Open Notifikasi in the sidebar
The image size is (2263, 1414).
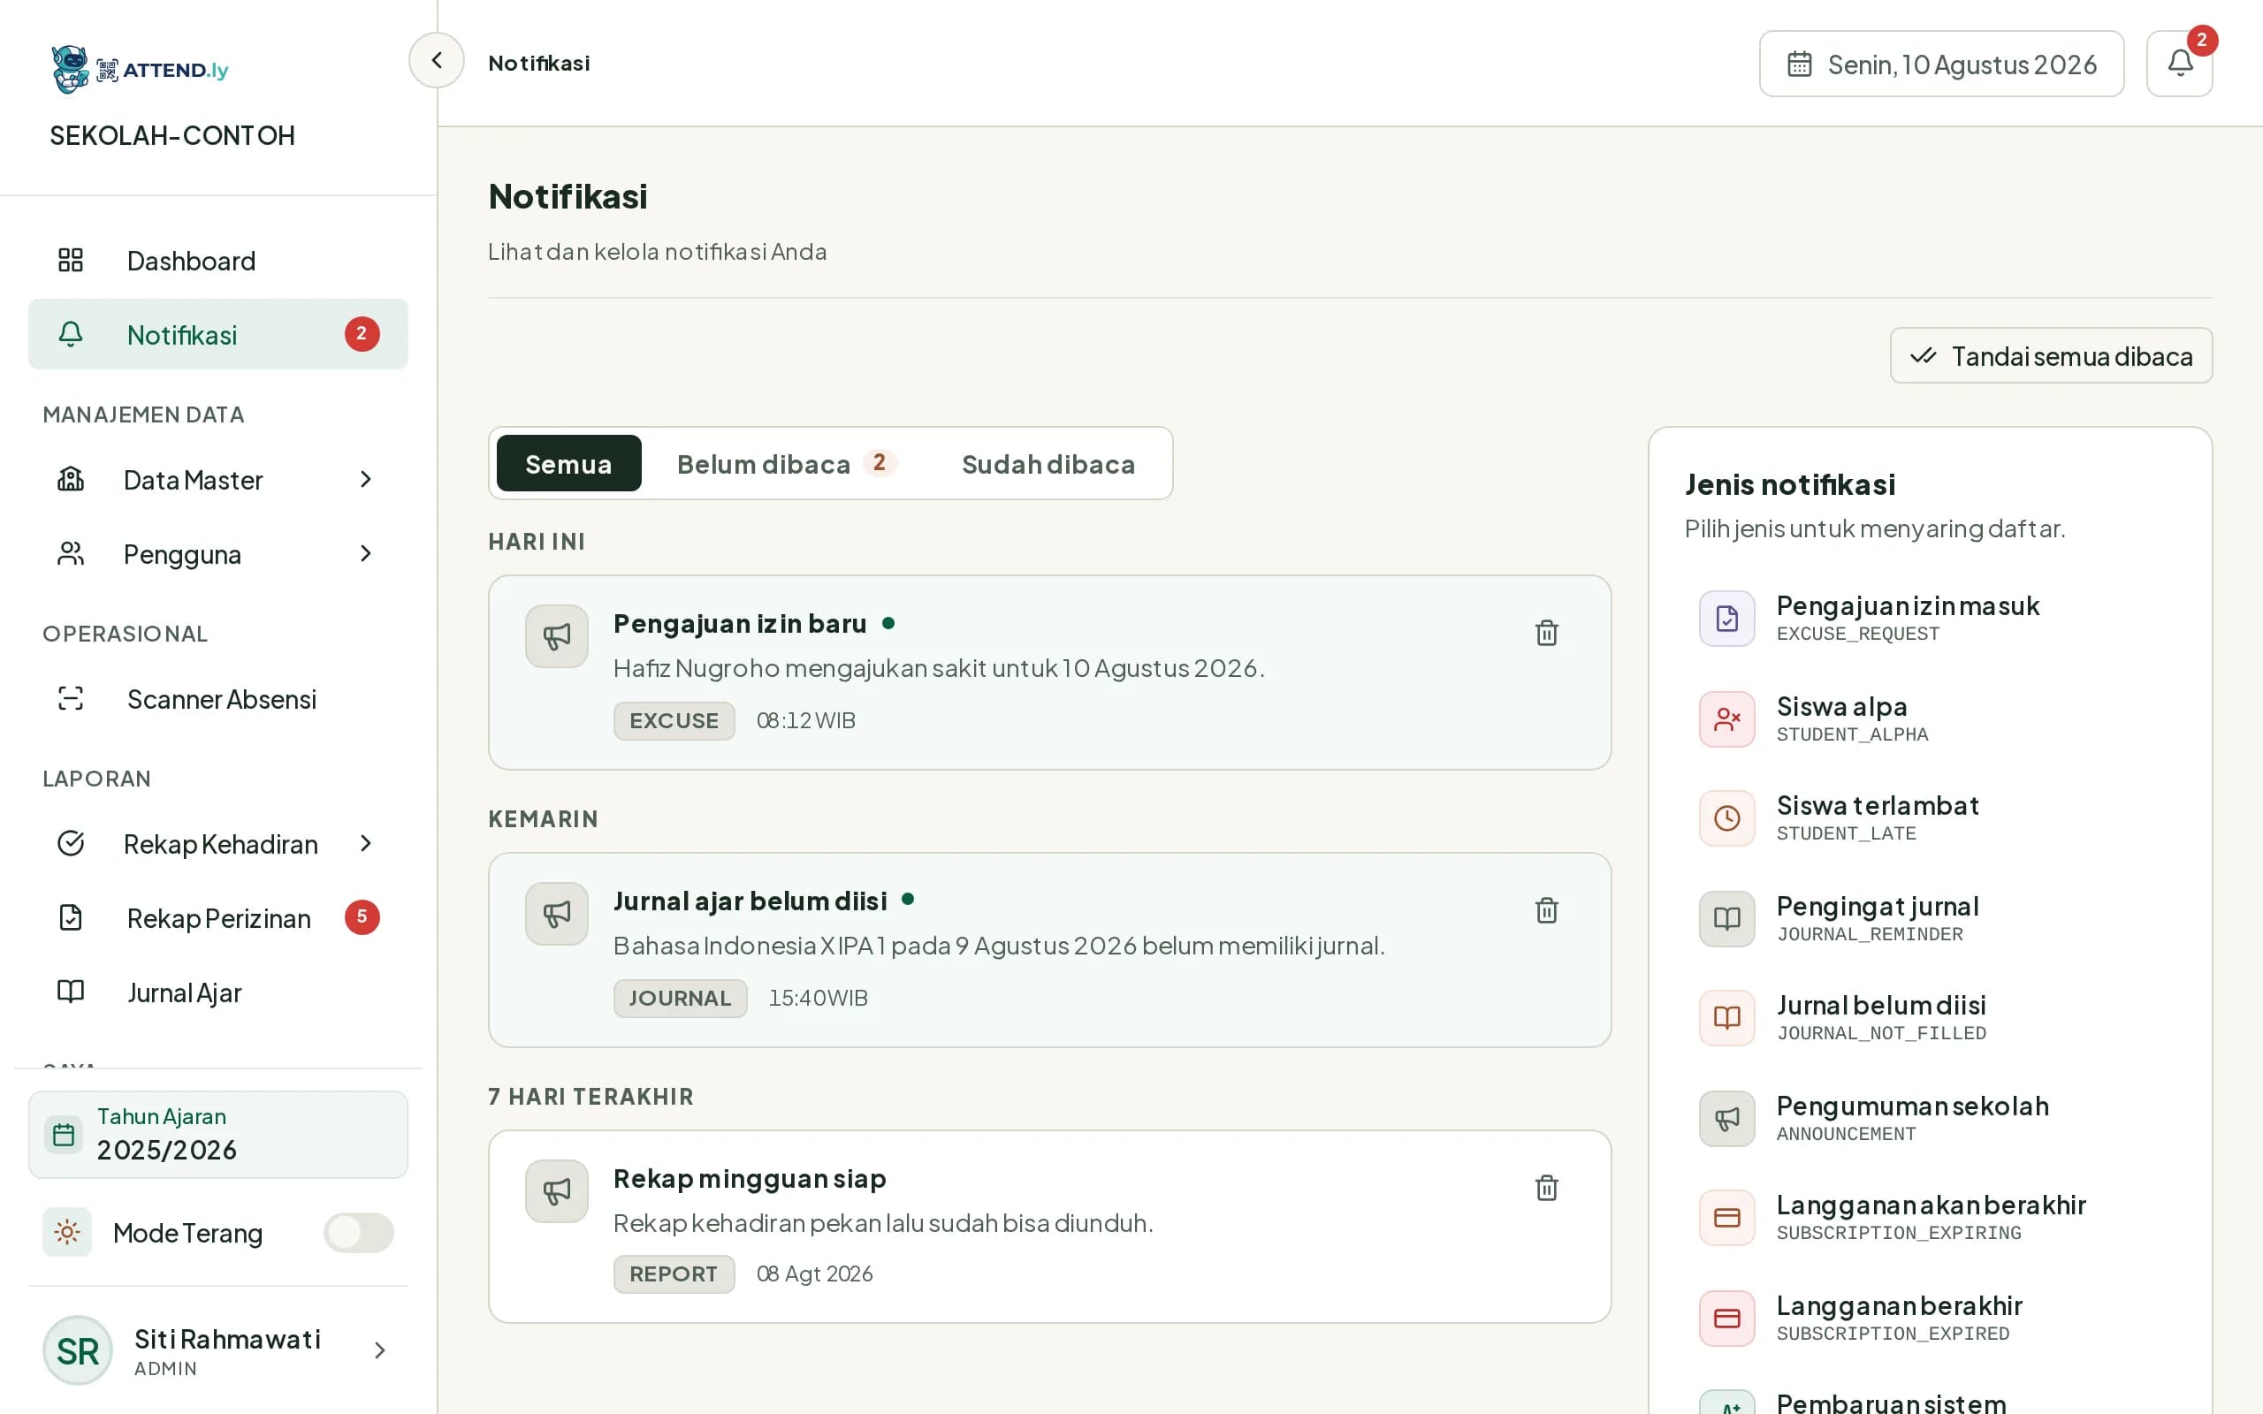pos(217,335)
